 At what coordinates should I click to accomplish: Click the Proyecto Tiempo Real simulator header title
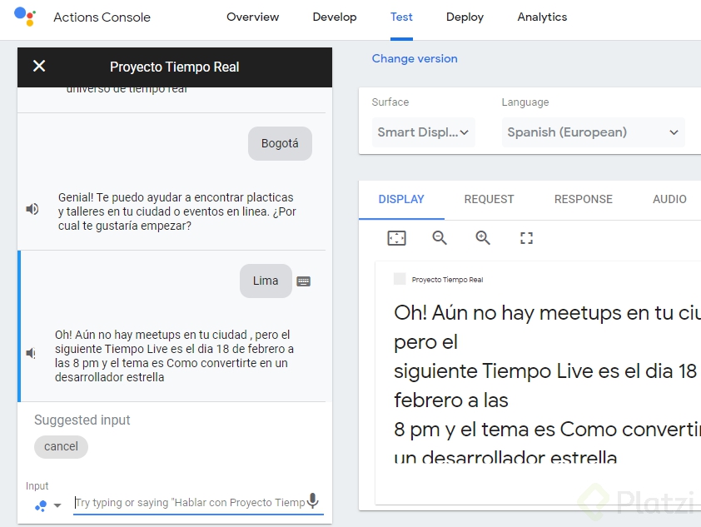pos(174,67)
